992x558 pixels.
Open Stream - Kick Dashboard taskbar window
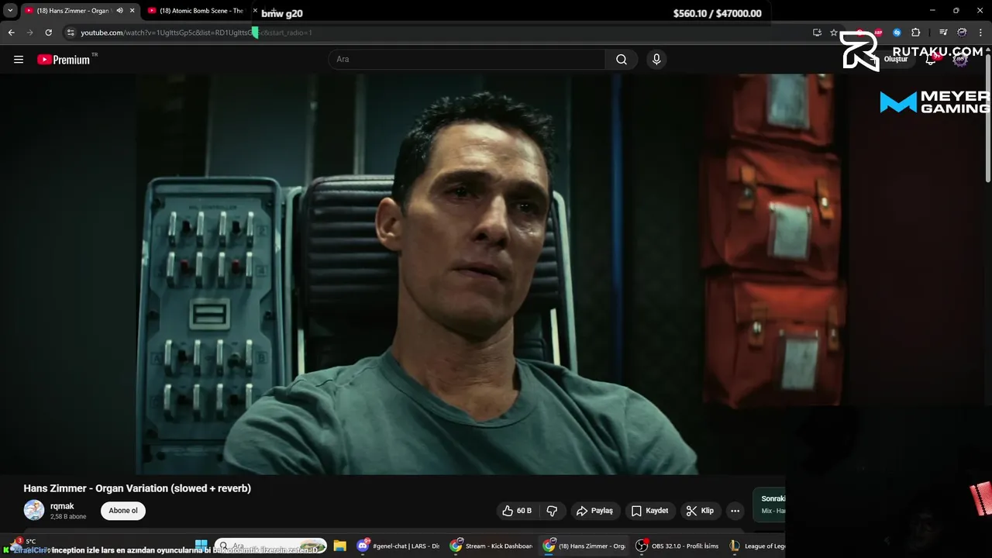click(x=491, y=546)
